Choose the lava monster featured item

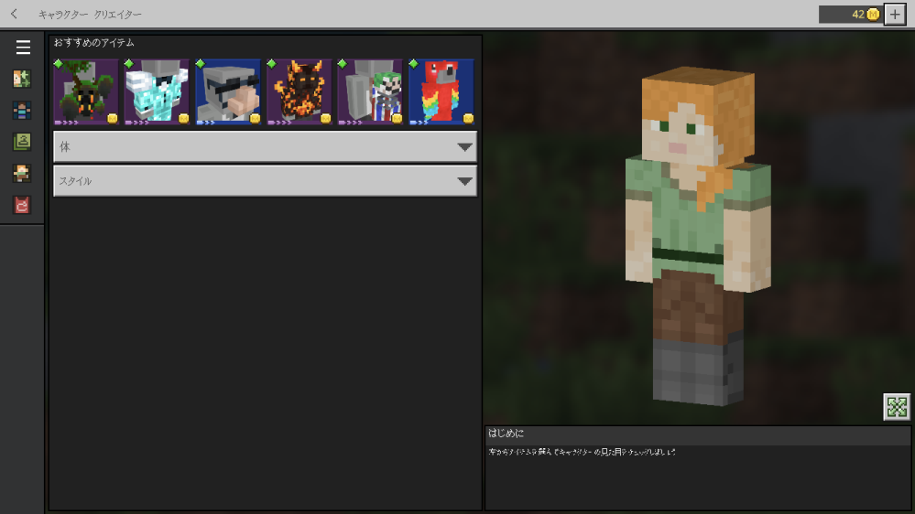(x=300, y=91)
